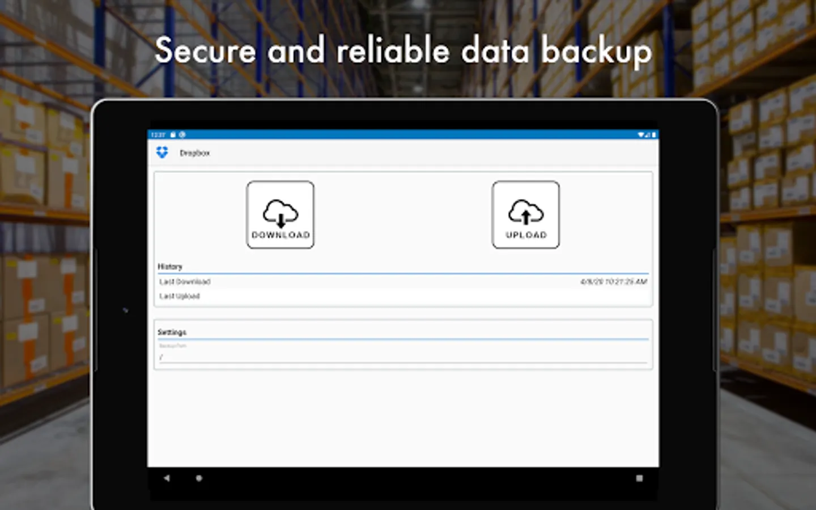Tap the Android home circle button
The height and width of the screenshot is (510, 816).
(x=199, y=478)
